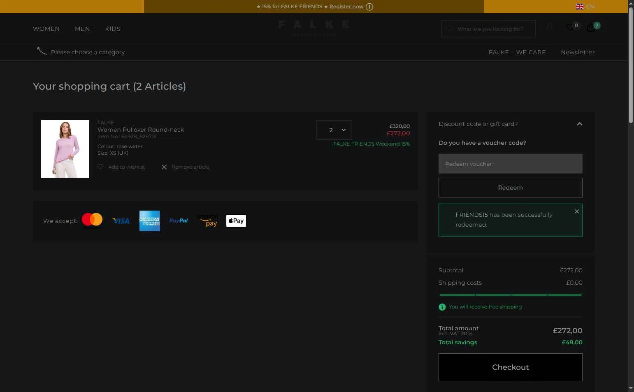Click the X icon next to Remove article

pos(164,167)
